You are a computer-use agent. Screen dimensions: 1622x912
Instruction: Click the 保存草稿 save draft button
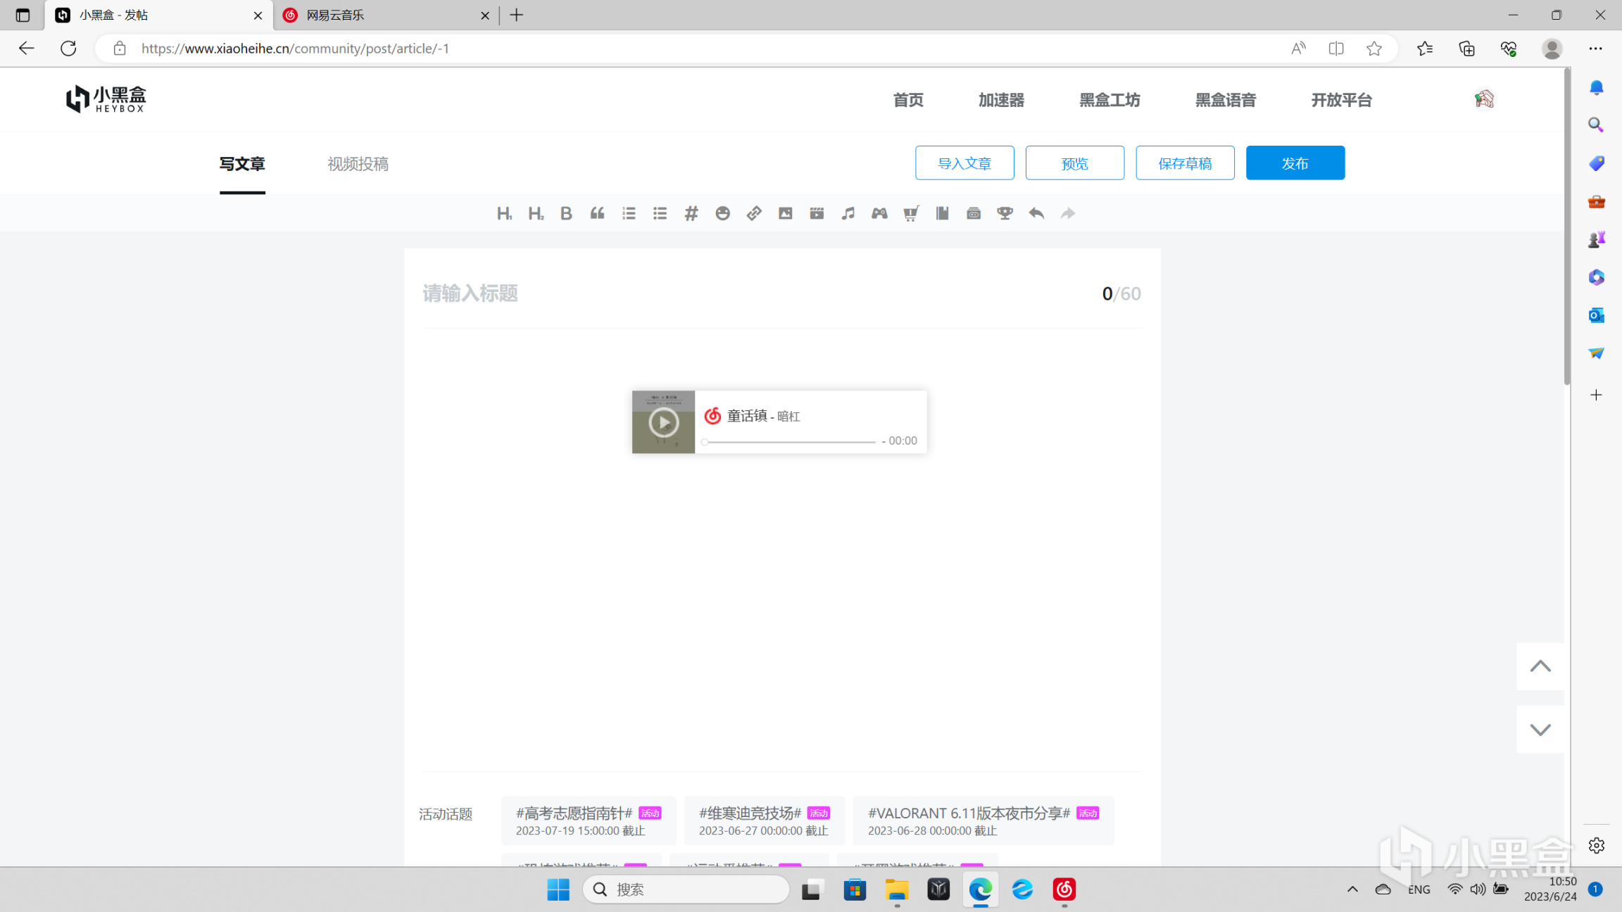tap(1184, 163)
